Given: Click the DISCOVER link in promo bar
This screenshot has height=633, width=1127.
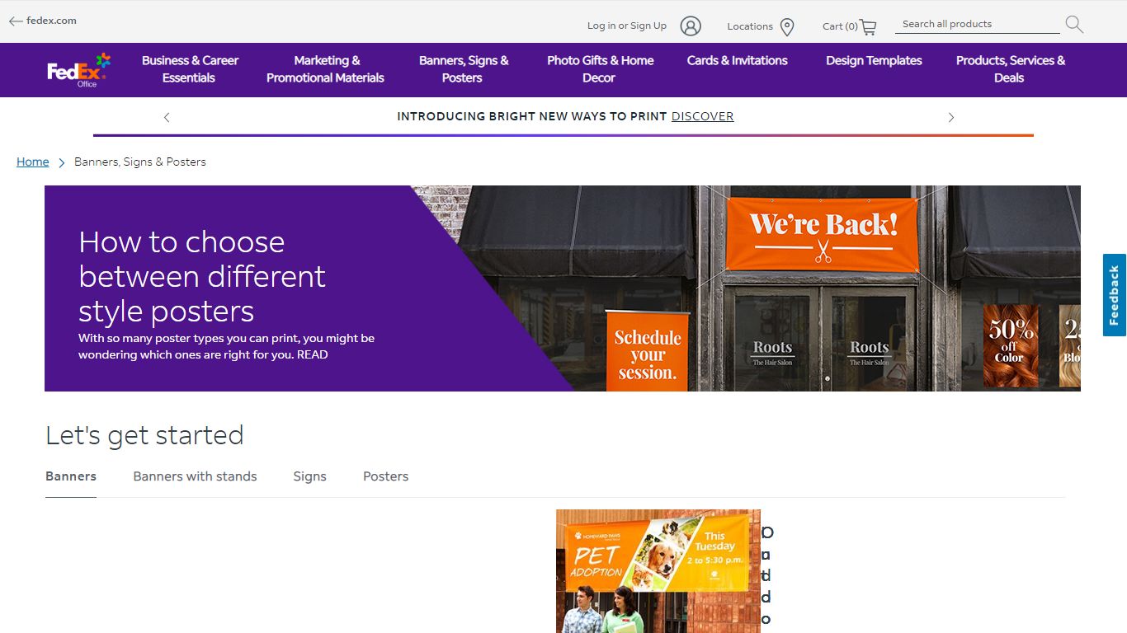Looking at the screenshot, I should [702, 116].
